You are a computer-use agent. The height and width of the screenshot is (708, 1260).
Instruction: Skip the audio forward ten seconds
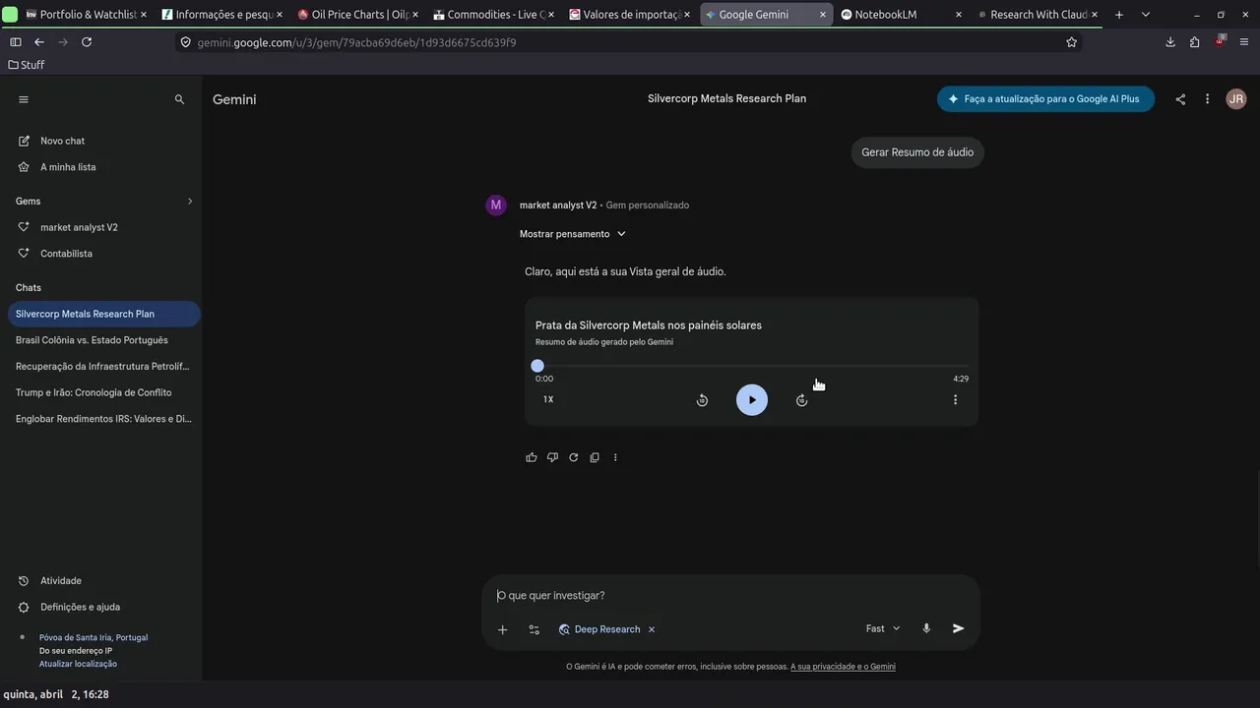801,400
